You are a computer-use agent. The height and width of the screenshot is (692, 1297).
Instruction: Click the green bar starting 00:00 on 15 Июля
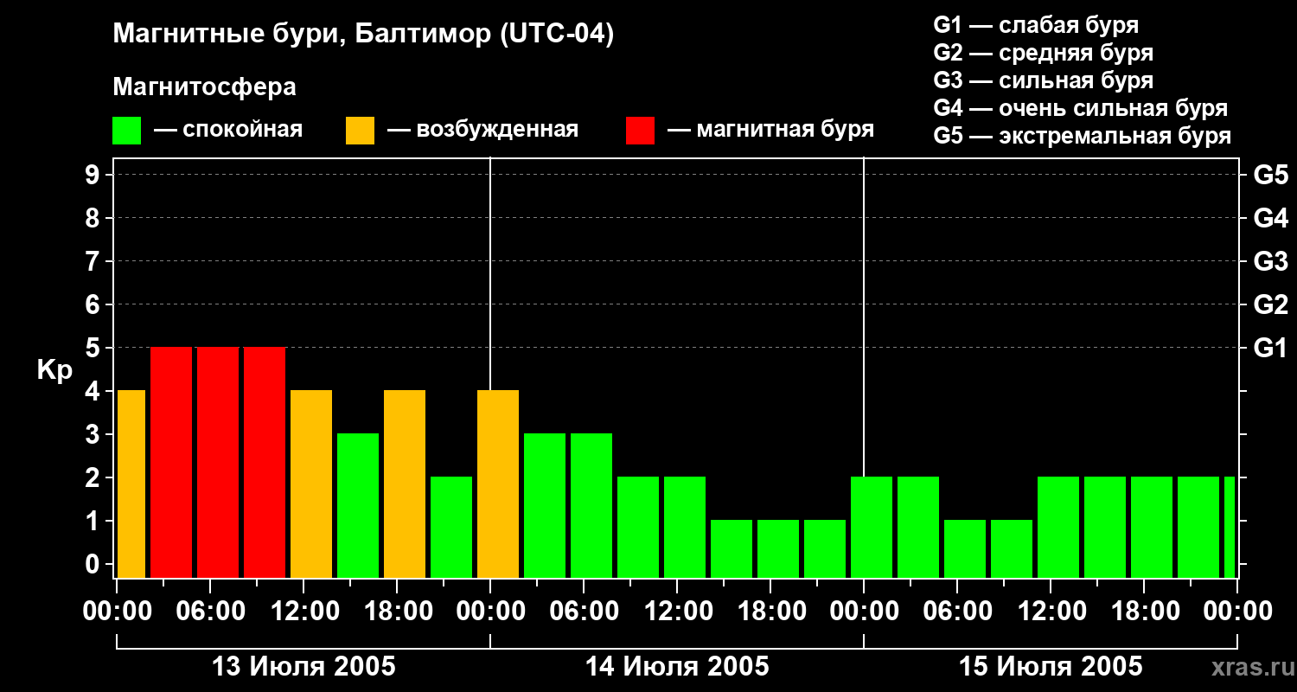pos(872,527)
